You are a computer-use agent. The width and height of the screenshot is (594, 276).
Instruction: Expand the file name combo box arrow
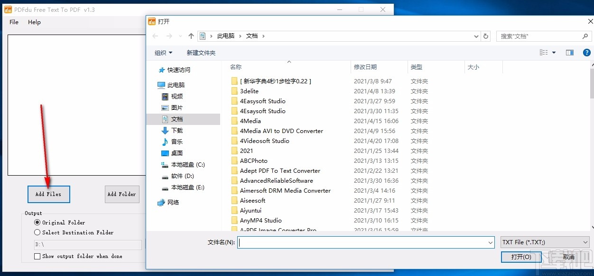pyautogui.click(x=491, y=242)
